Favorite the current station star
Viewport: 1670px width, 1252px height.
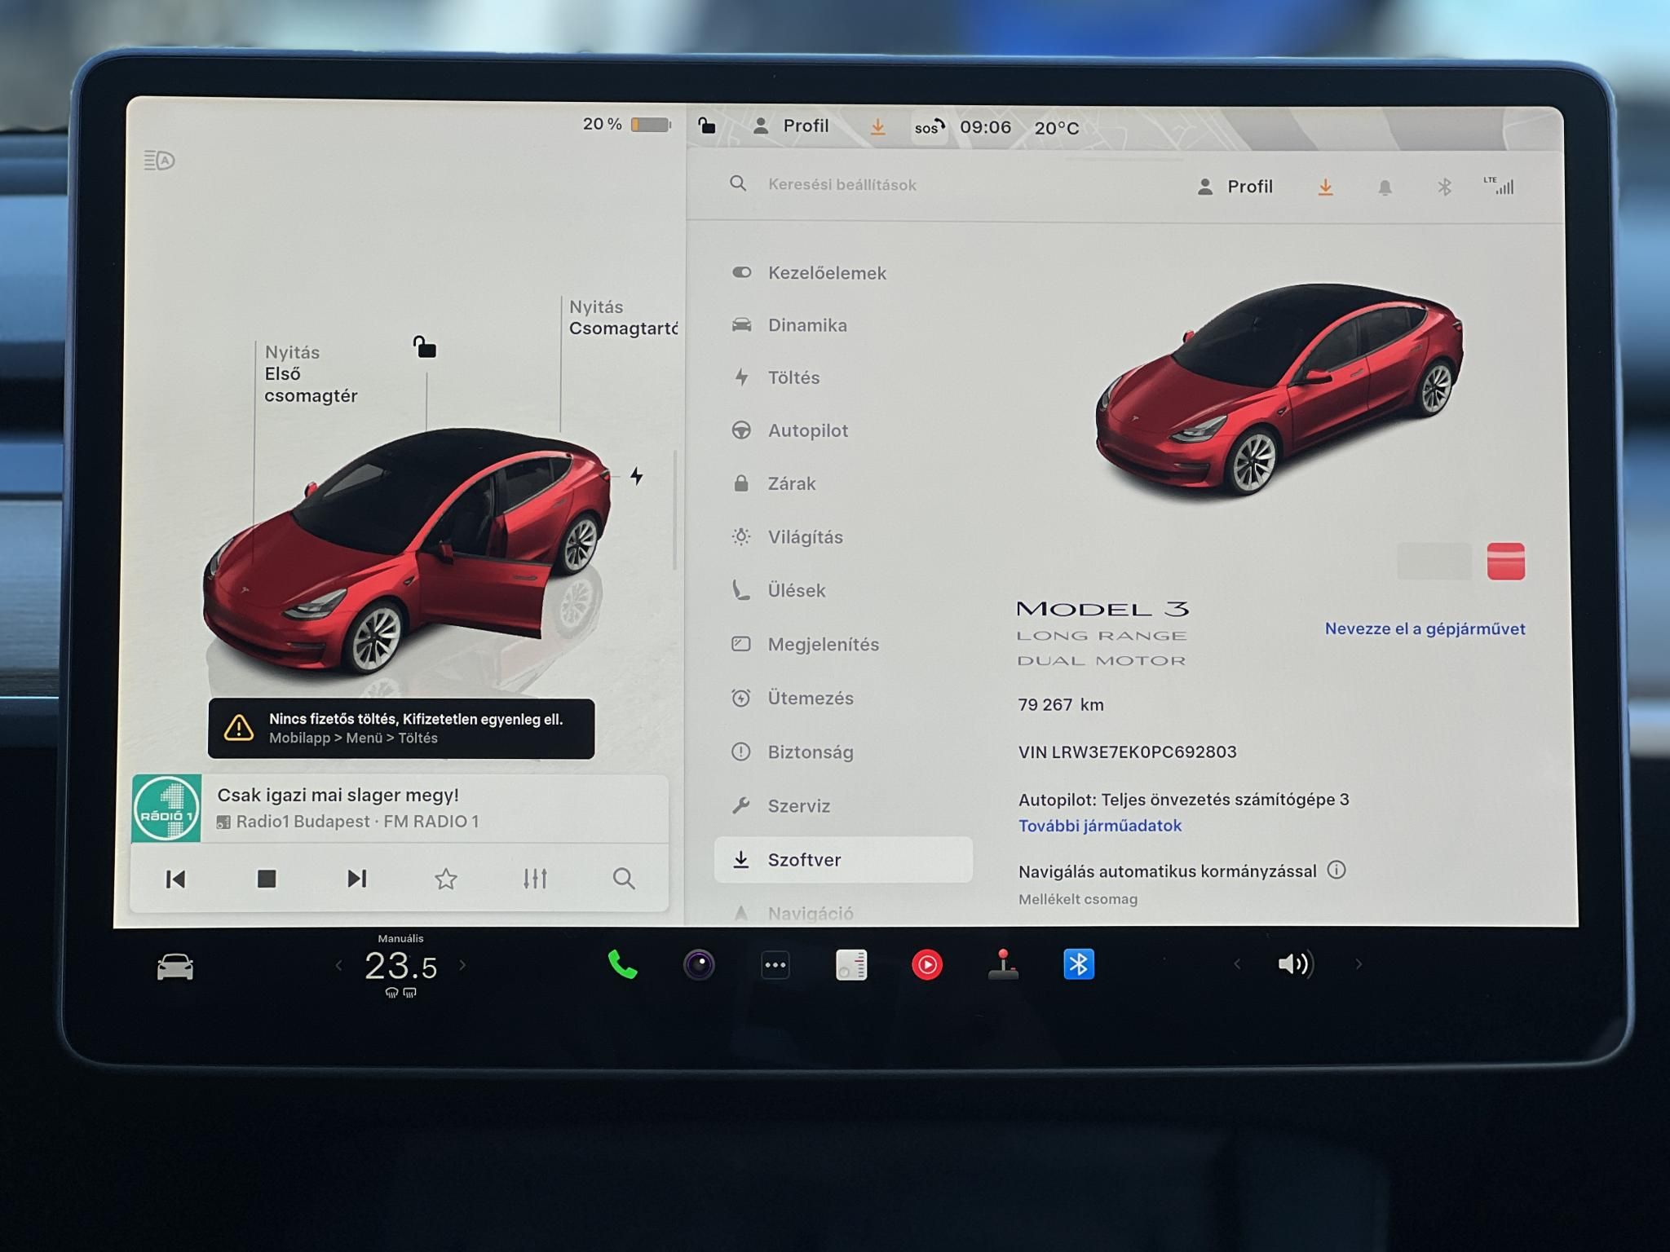coord(445,879)
